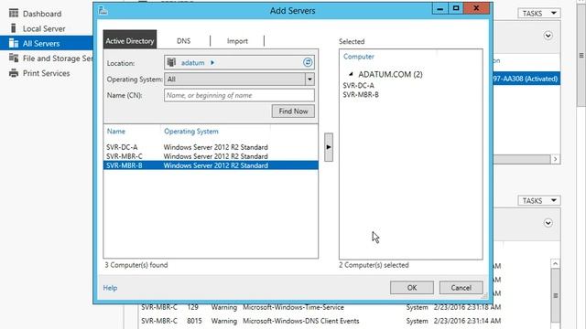
Task: Click the adatum domain icon in Location
Action: click(171, 62)
